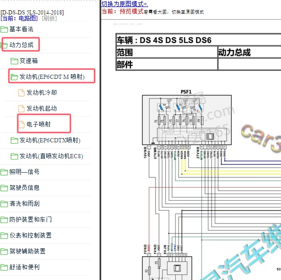
Task: Open the 基本看法 folder
Action: [x=21, y=29]
